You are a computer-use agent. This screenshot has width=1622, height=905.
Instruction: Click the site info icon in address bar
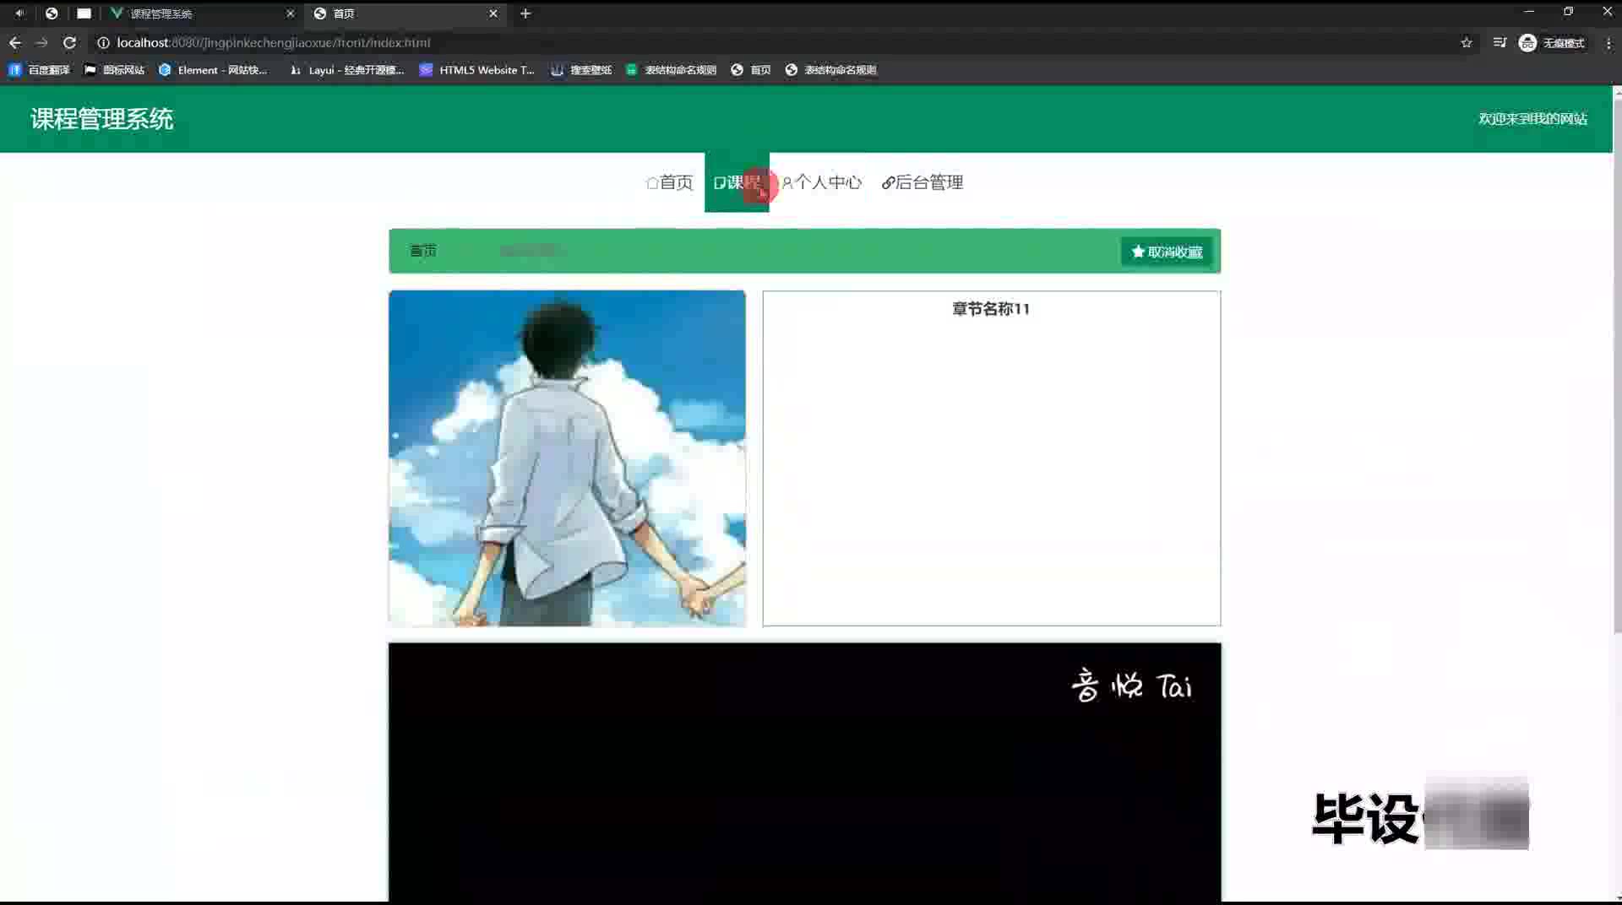[103, 42]
